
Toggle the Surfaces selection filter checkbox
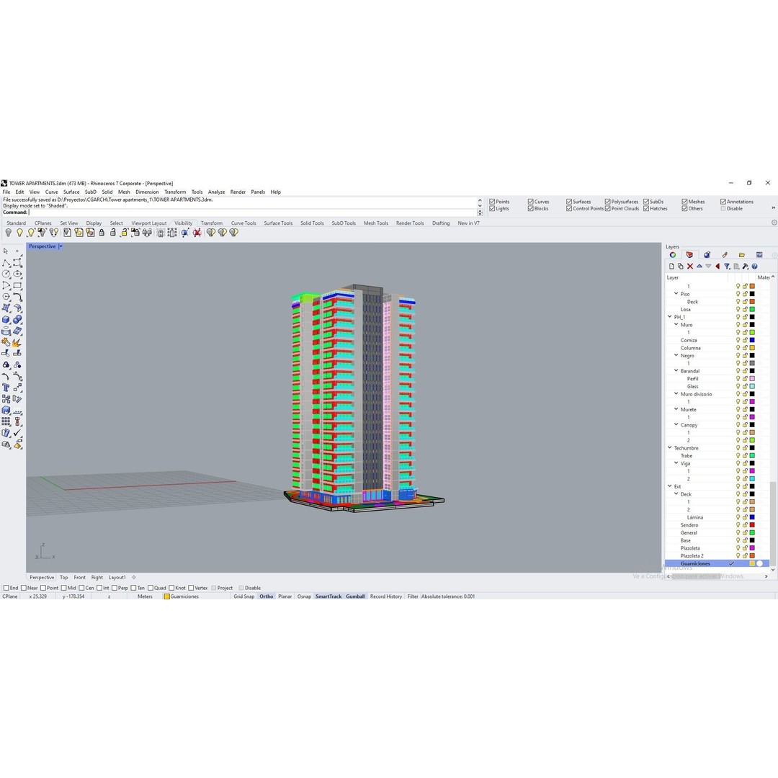click(569, 202)
